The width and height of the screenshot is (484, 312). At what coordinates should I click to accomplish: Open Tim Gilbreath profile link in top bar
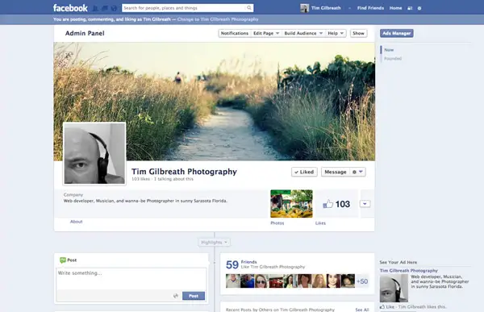[326, 8]
